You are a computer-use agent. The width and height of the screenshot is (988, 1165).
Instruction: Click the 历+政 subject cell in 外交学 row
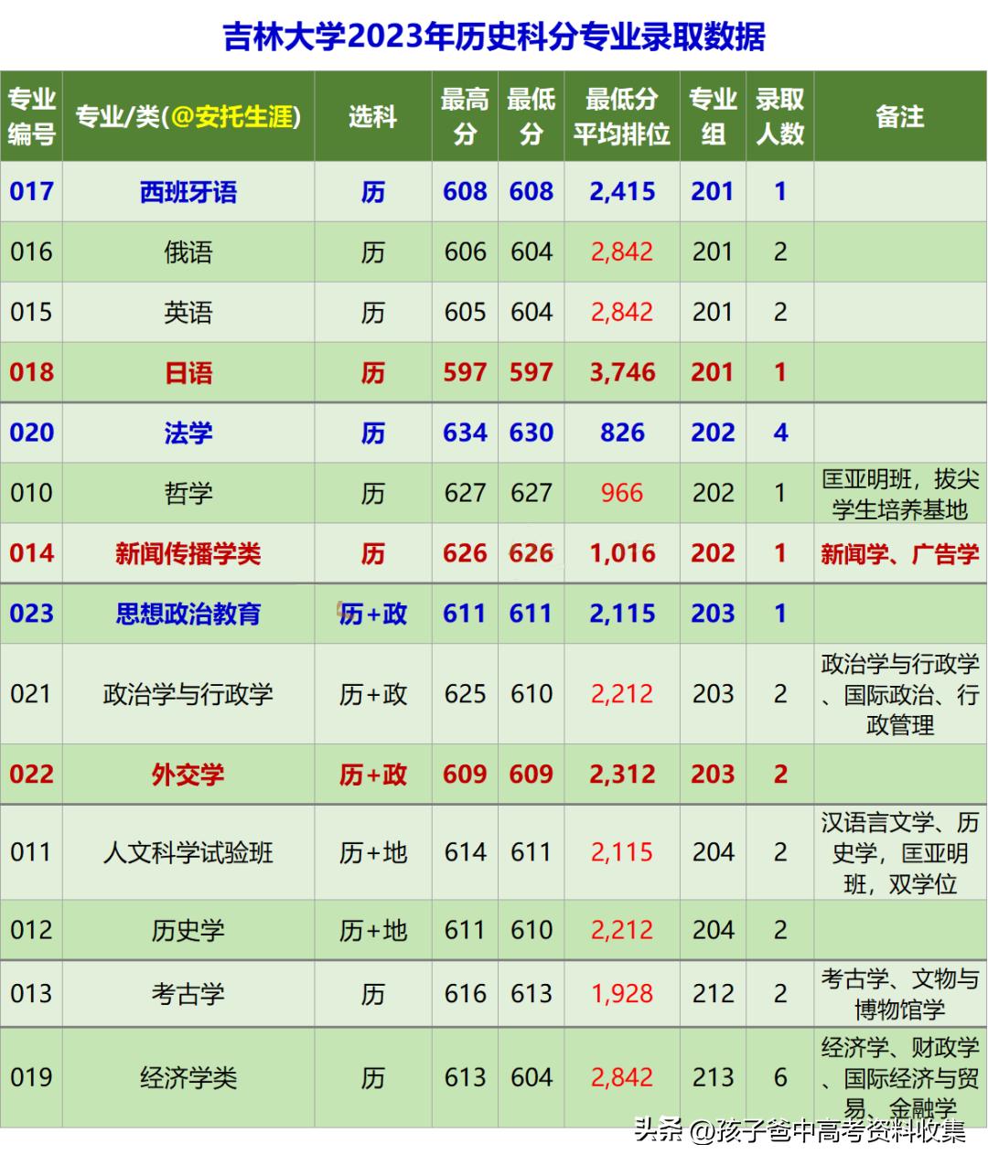click(x=372, y=775)
